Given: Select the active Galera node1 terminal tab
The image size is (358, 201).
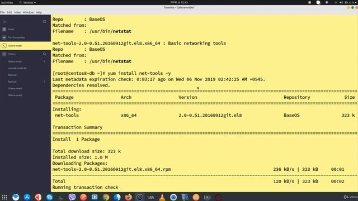Looking at the screenshot, I should coord(25,46).
